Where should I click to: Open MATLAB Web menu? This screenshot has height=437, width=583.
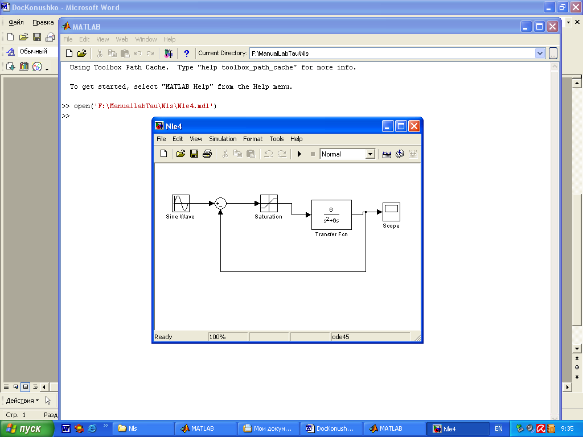[x=122, y=39]
